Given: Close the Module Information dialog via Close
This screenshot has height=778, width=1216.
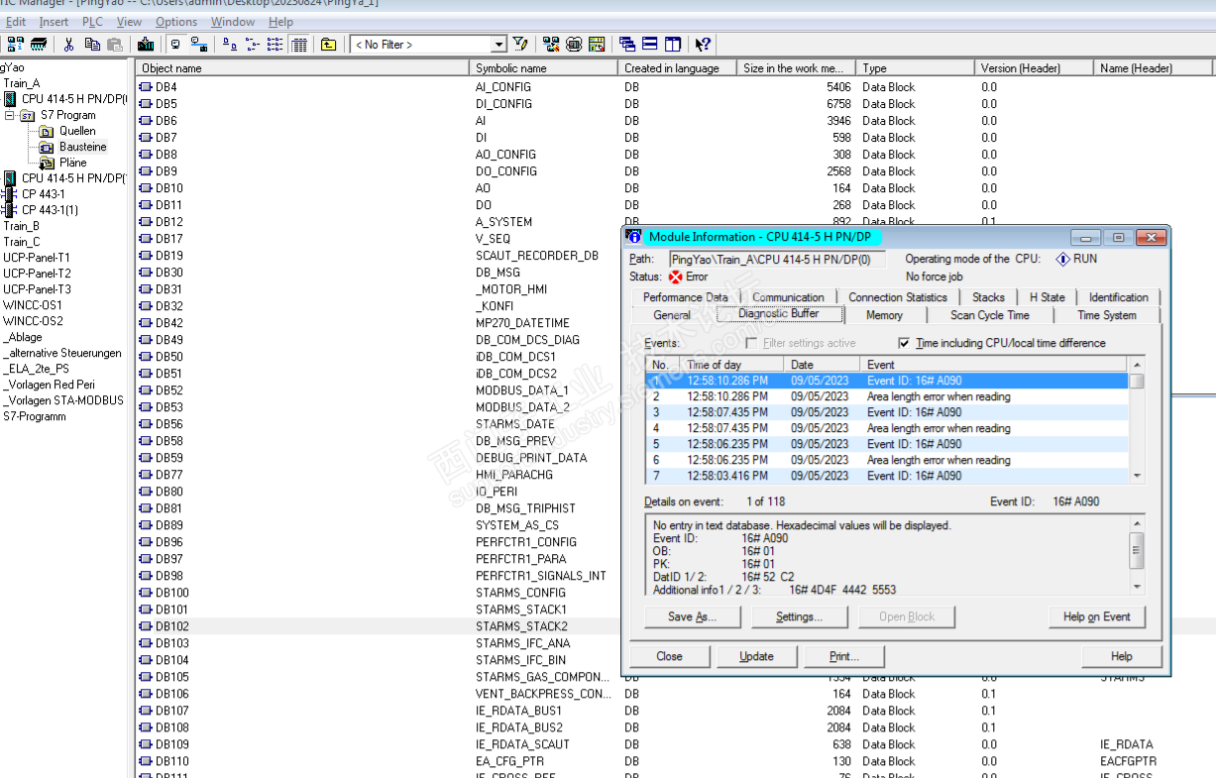Looking at the screenshot, I should coord(669,656).
